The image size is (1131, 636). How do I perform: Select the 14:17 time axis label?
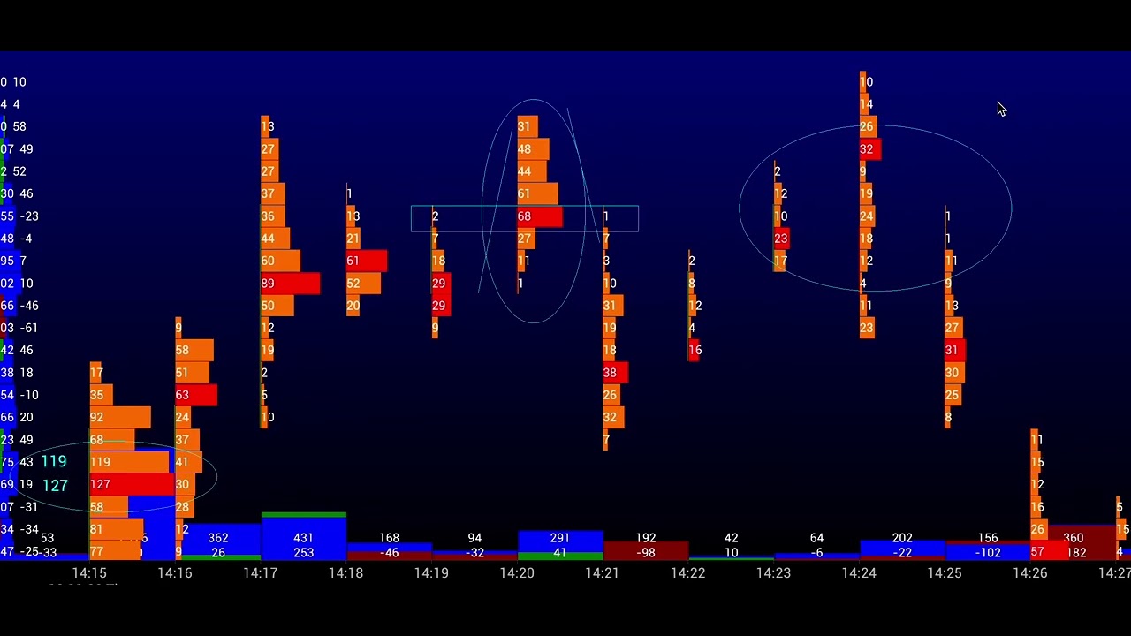pyautogui.click(x=261, y=573)
